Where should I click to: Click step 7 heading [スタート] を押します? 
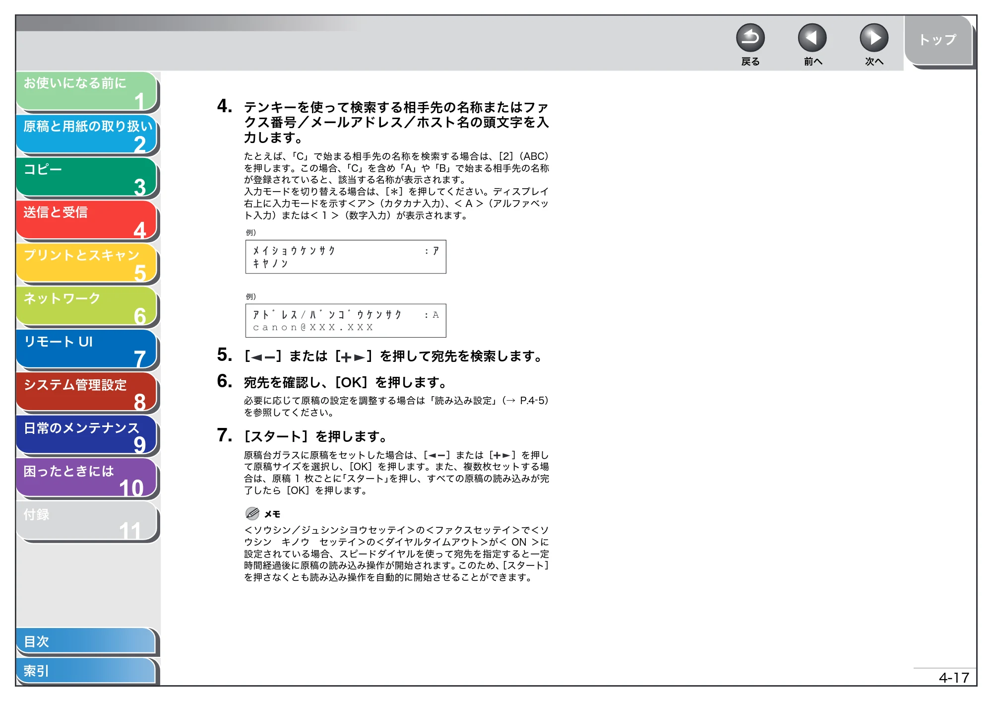click(x=315, y=436)
